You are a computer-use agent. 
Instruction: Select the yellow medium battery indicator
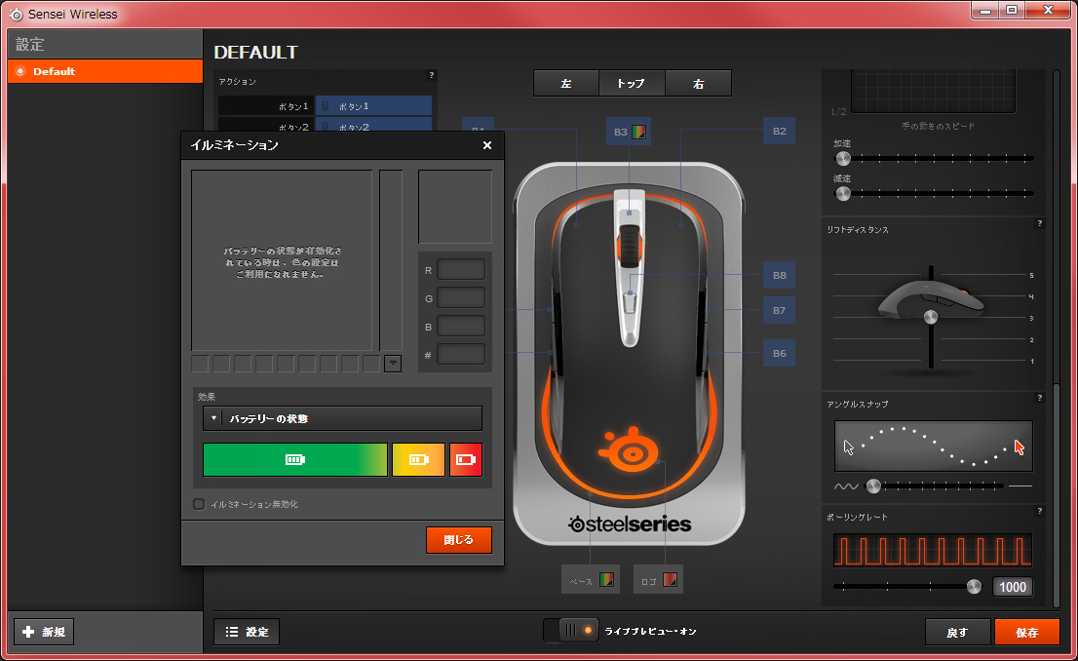[x=419, y=459]
